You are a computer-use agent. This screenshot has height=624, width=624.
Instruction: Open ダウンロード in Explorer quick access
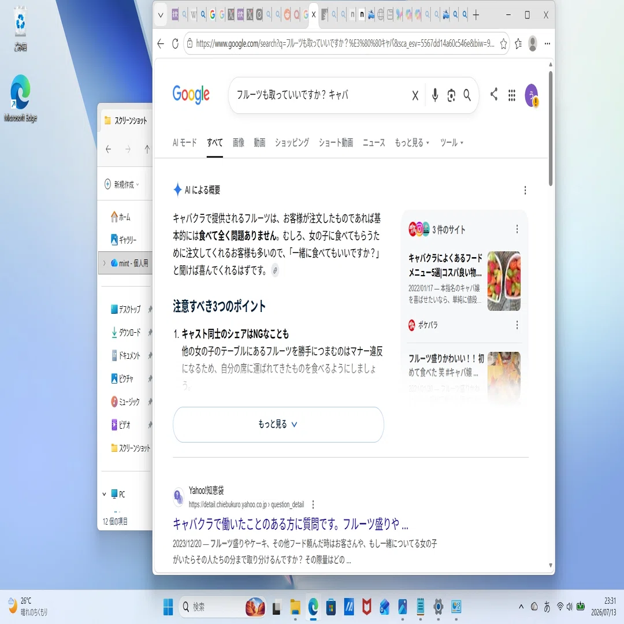pos(125,332)
